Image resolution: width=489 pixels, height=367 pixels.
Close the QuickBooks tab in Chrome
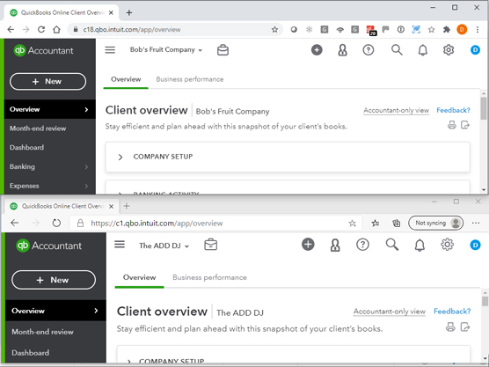(111, 13)
